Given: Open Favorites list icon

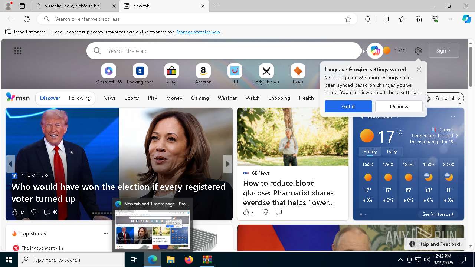Looking at the screenshot, I should coord(402,19).
